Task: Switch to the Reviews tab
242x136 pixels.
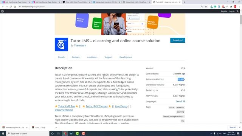Action: coord(76,57)
